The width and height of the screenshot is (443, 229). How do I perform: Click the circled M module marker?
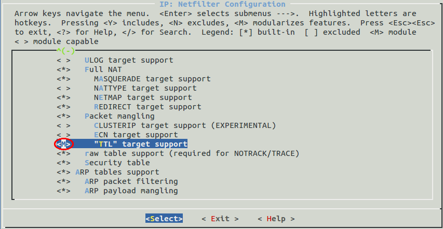click(x=63, y=144)
